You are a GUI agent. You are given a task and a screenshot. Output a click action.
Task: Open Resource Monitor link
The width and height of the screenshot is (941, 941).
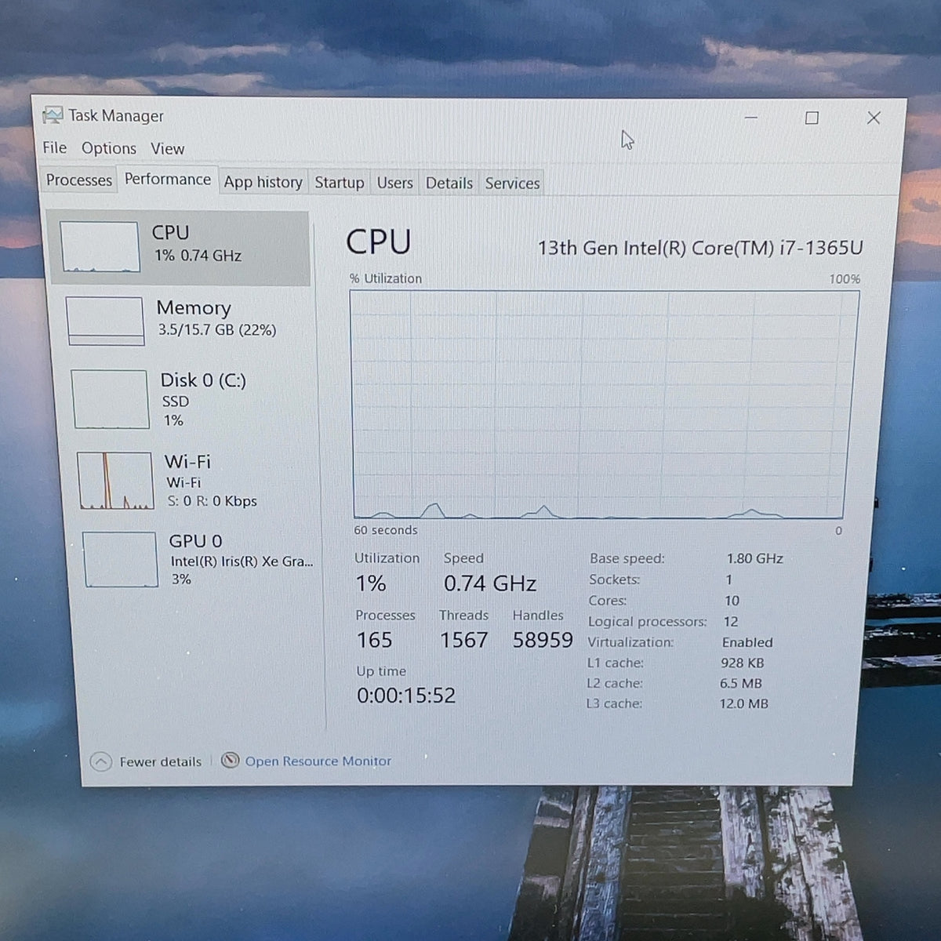(318, 761)
